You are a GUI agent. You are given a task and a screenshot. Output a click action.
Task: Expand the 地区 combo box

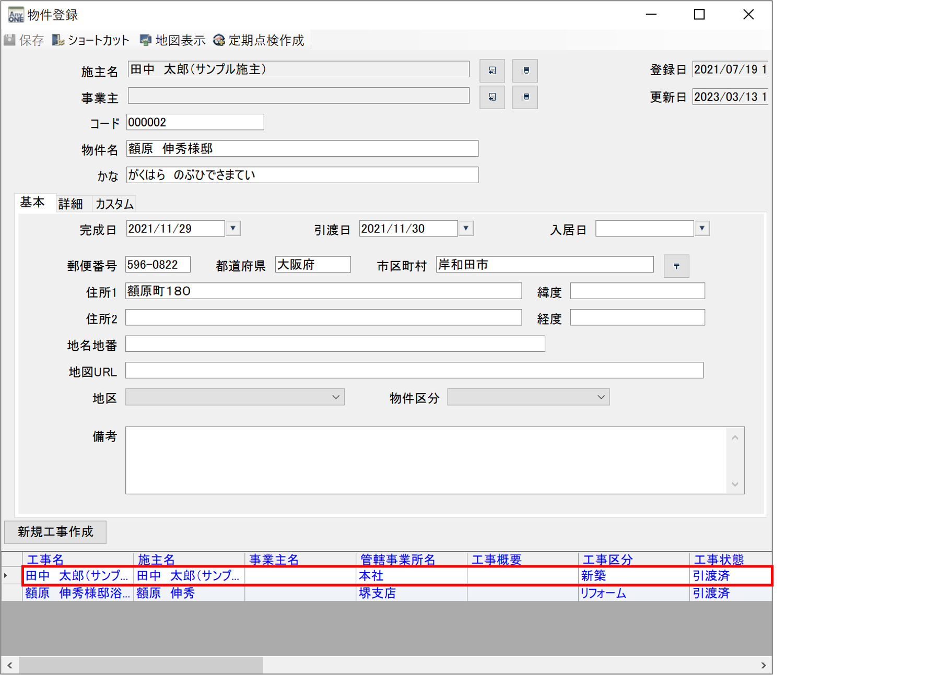(335, 397)
